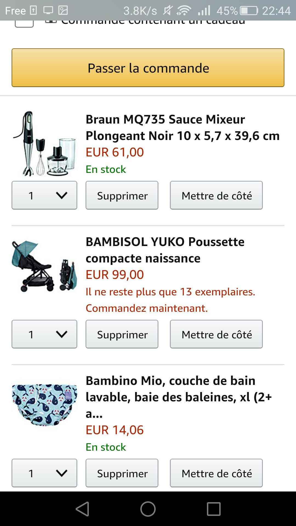Open quantity dropdown for Bambino Mio swim diaper
The height and width of the screenshot is (526, 296).
(44, 473)
